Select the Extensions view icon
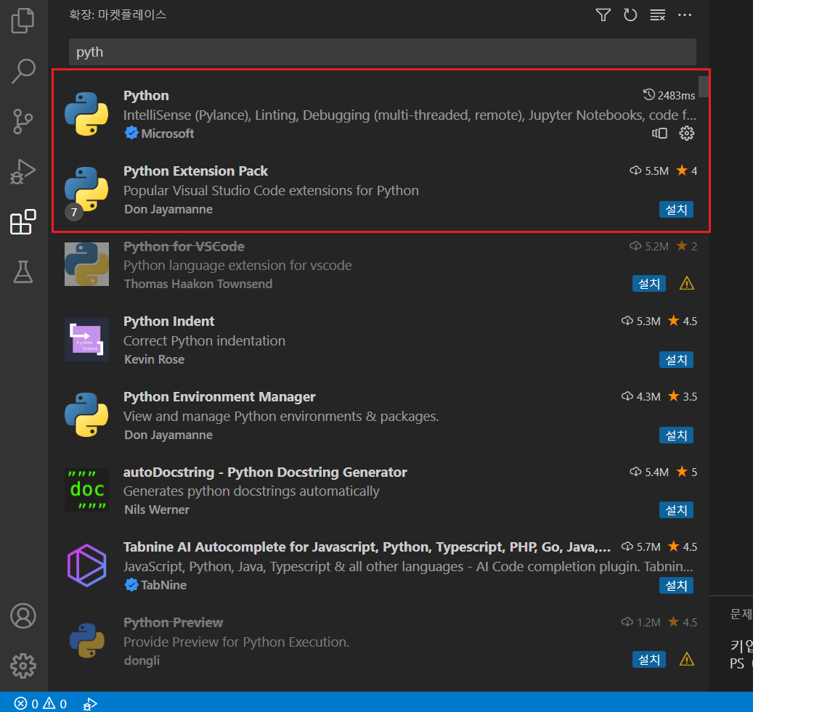Viewport: 814px width, 712px height. click(23, 222)
